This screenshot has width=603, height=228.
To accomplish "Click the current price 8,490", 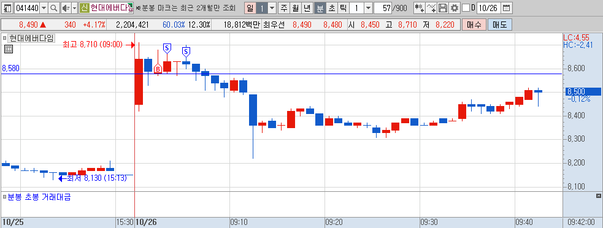I will pos(28,25).
